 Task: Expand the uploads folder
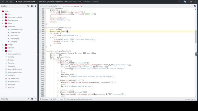pos(3,48)
